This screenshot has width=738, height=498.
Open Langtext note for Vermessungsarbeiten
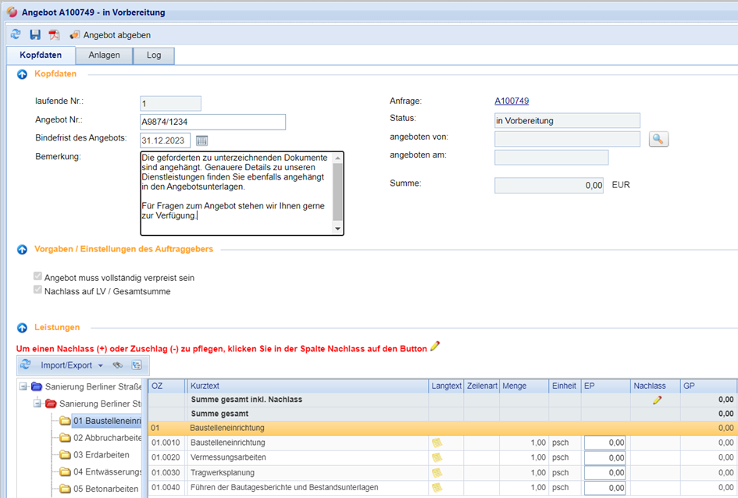(x=437, y=457)
